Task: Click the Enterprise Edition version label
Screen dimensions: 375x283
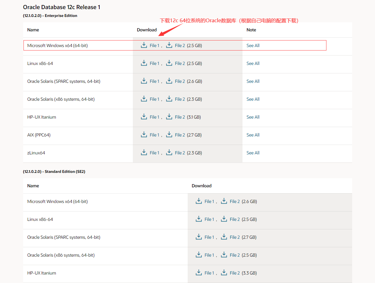Action: click(50, 16)
